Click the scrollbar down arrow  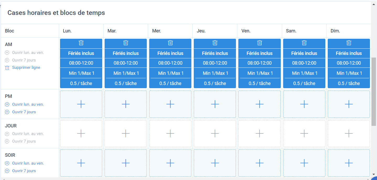(374, 174)
